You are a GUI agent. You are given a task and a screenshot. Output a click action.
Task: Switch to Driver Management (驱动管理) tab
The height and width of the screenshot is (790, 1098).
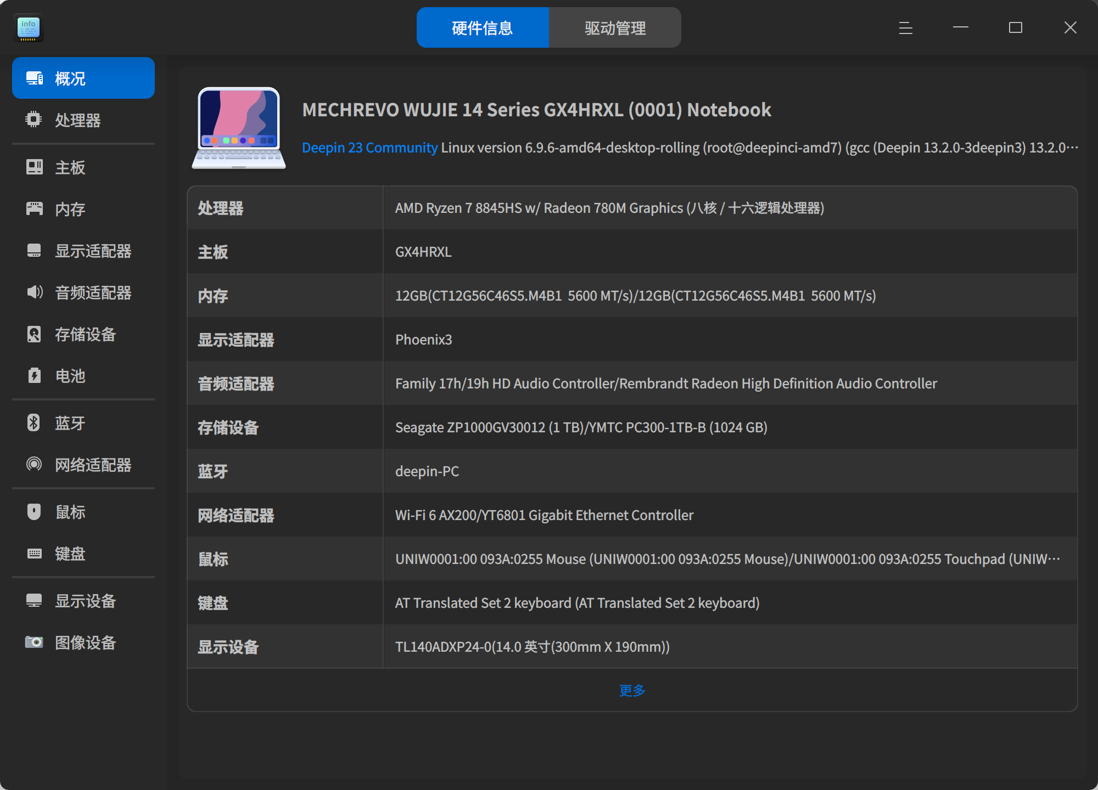pyautogui.click(x=615, y=27)
